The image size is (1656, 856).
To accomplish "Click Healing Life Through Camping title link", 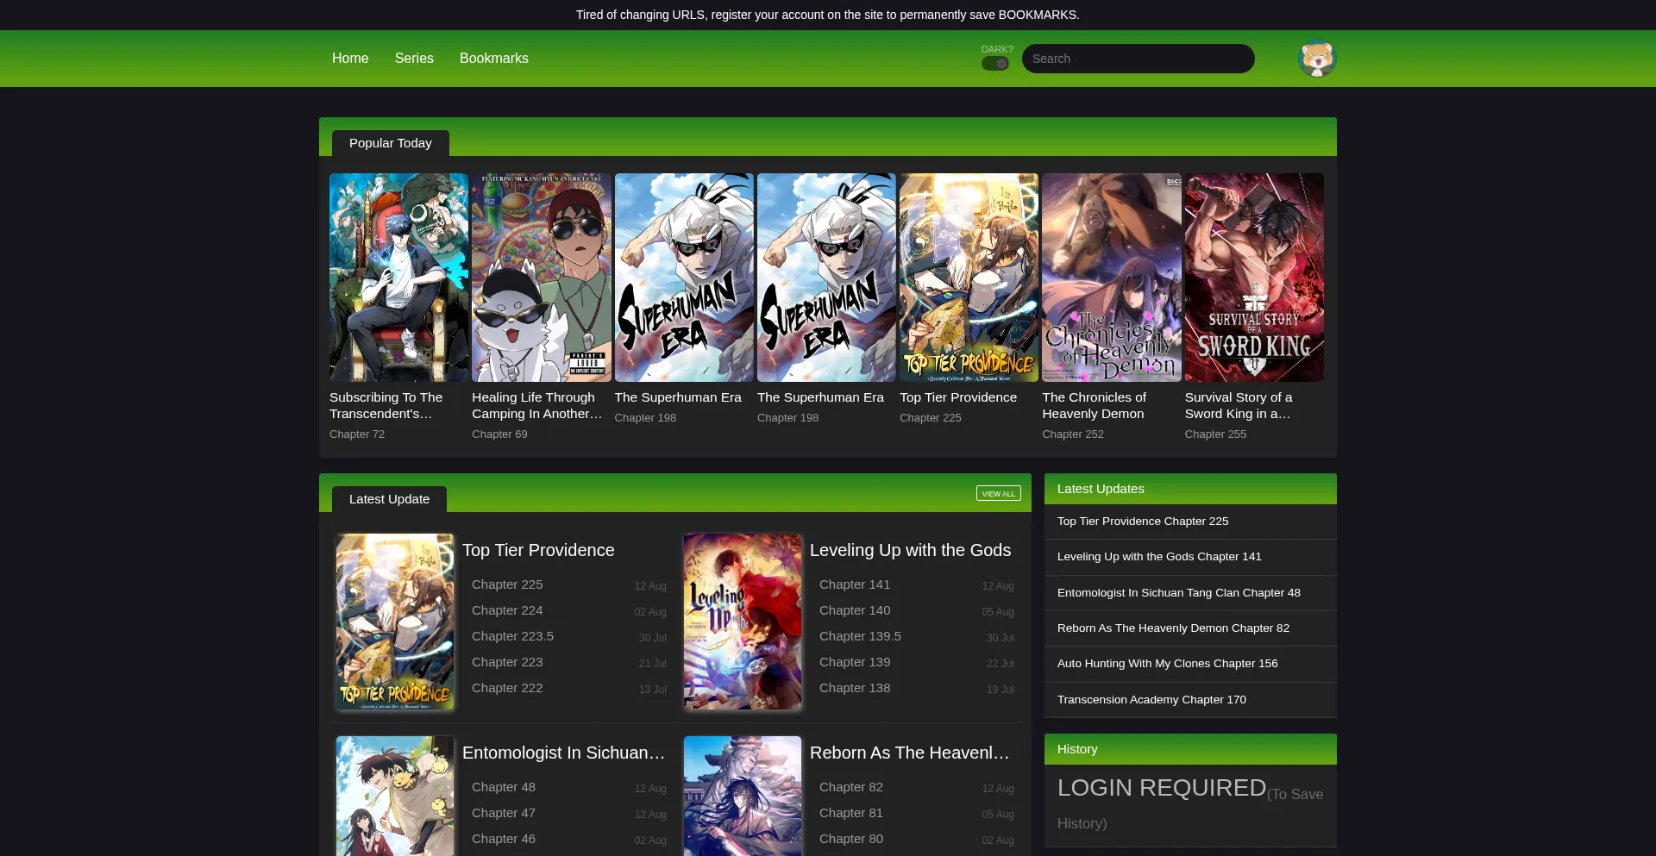I will point(537,405).
